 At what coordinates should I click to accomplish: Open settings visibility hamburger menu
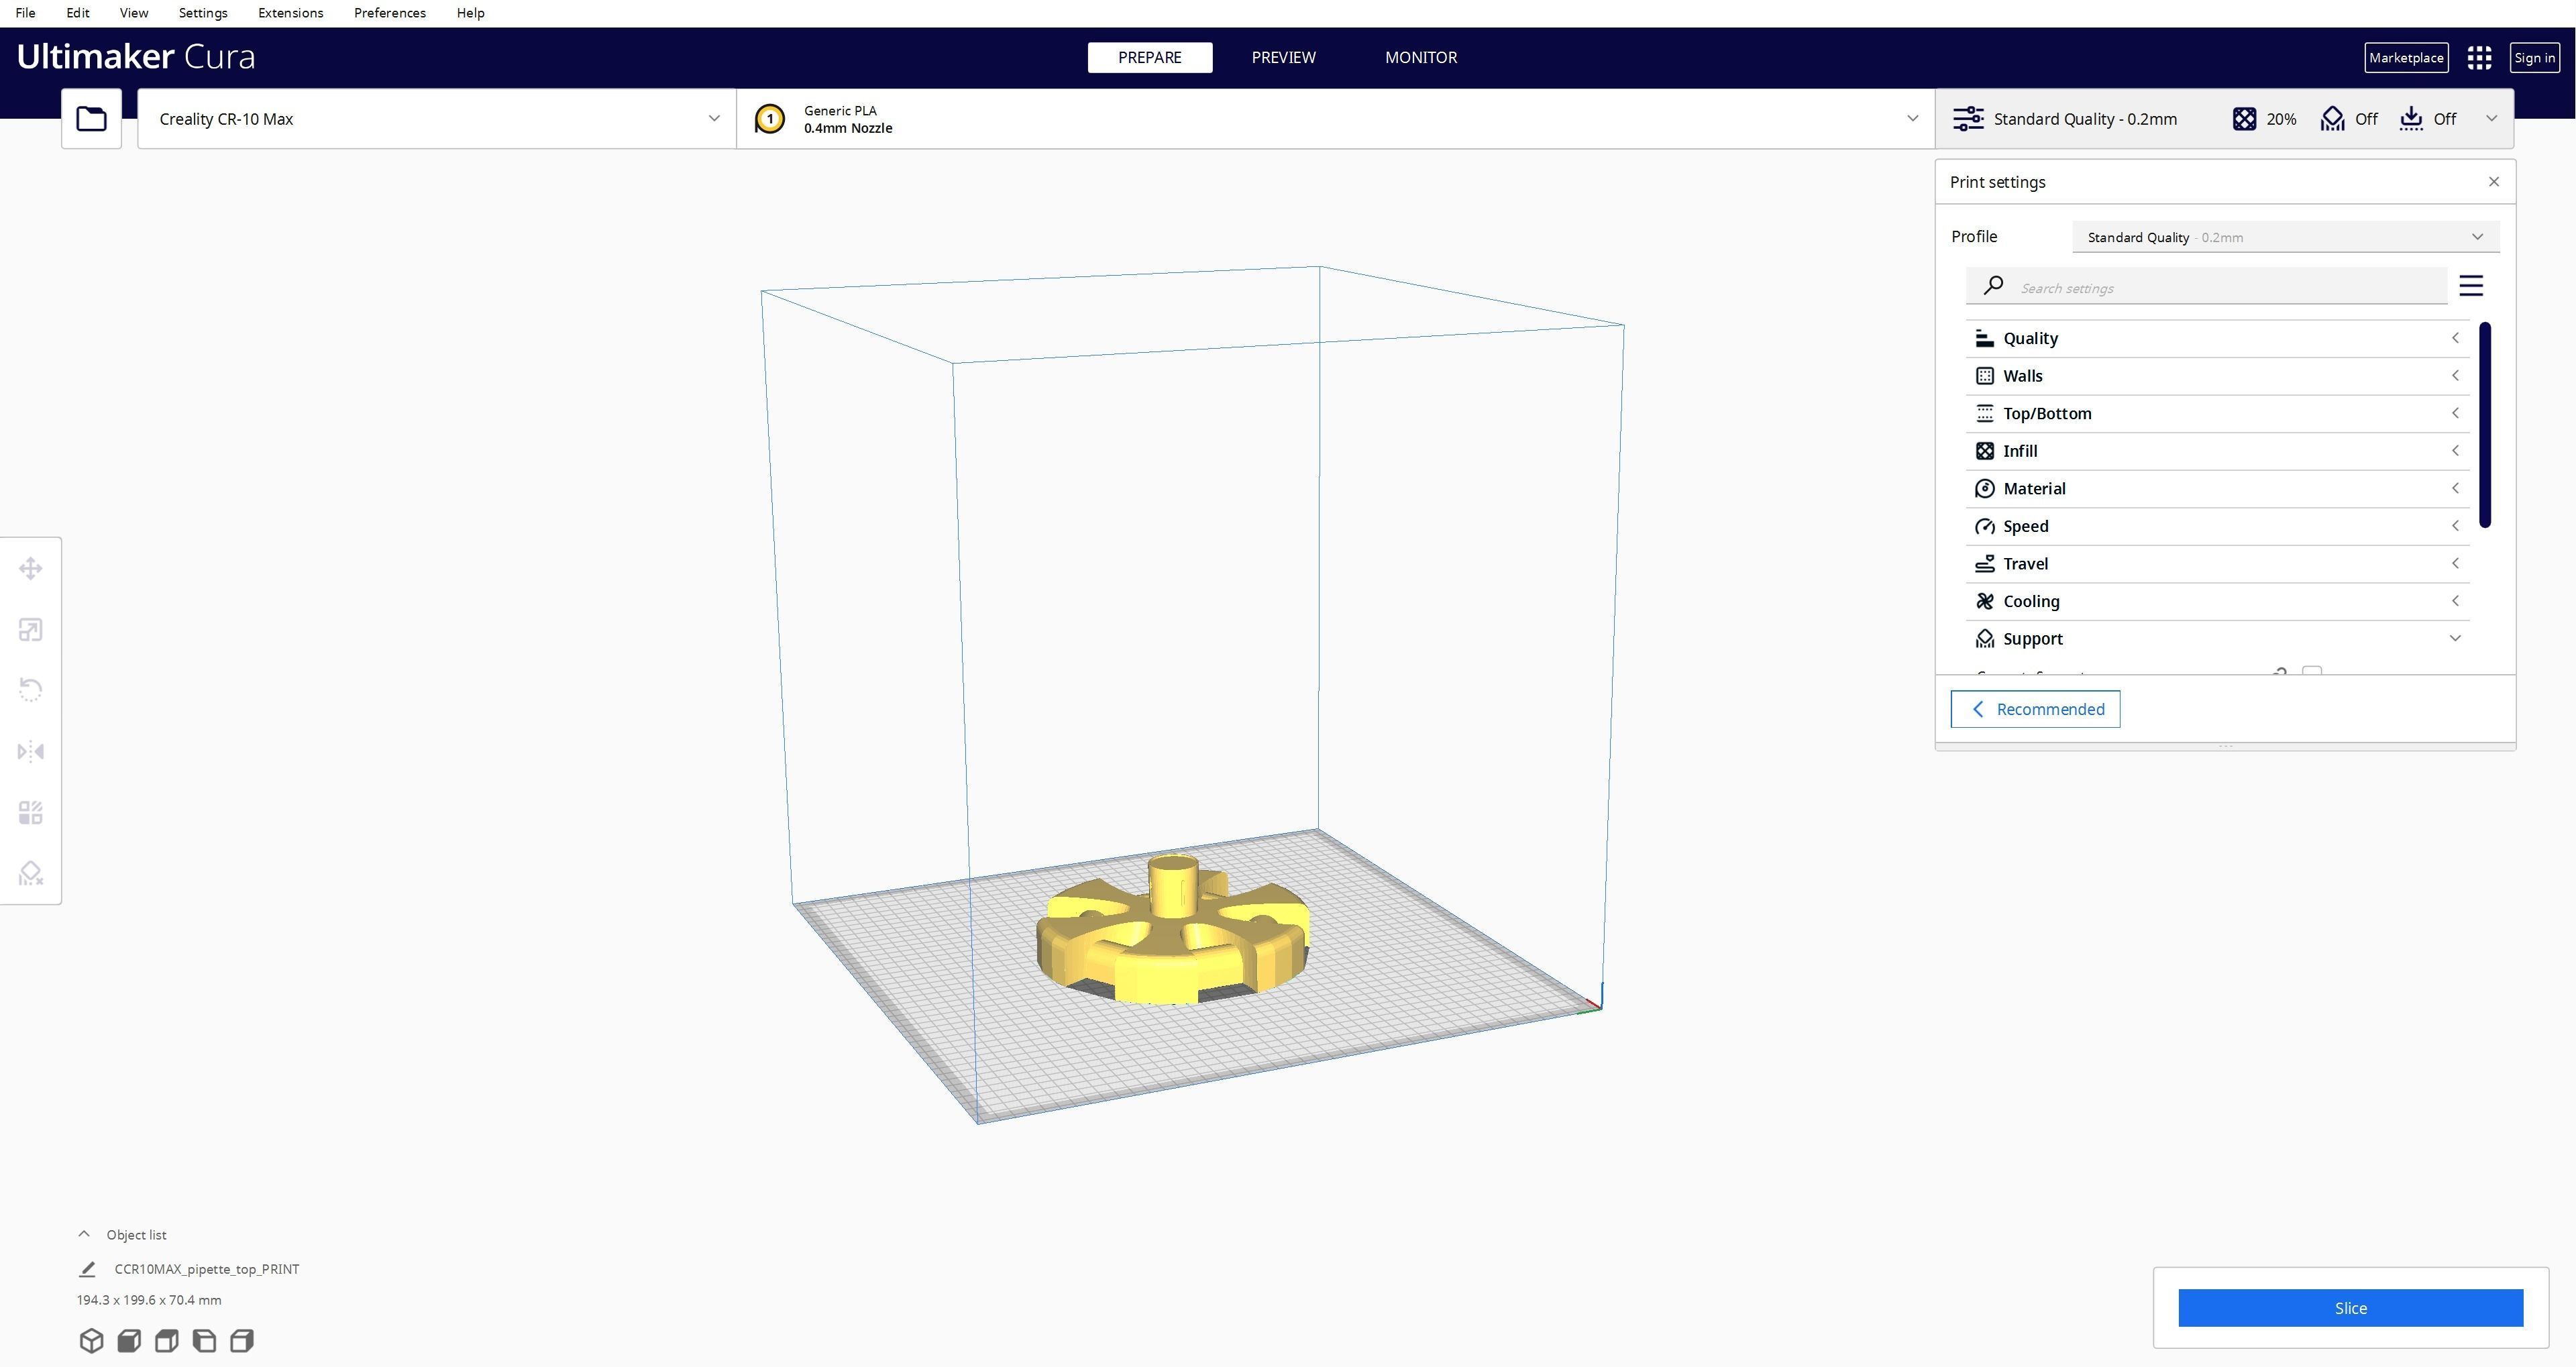2471,287
